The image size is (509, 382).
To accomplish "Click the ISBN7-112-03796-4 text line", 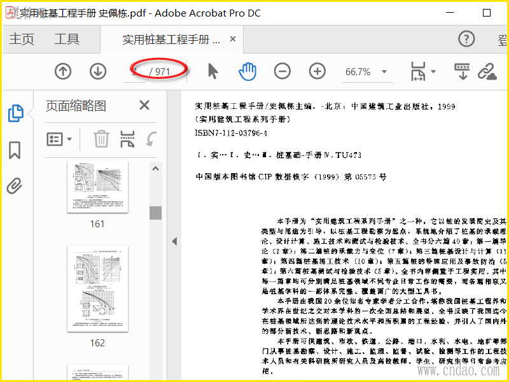I will [231, 133].
